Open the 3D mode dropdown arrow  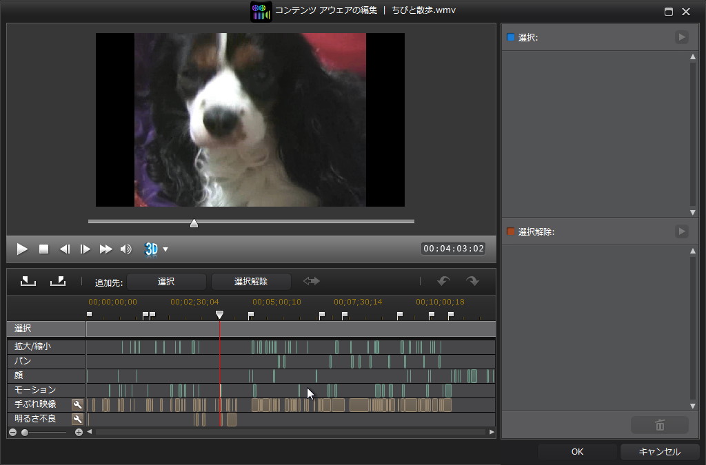[x=165, y=249]
